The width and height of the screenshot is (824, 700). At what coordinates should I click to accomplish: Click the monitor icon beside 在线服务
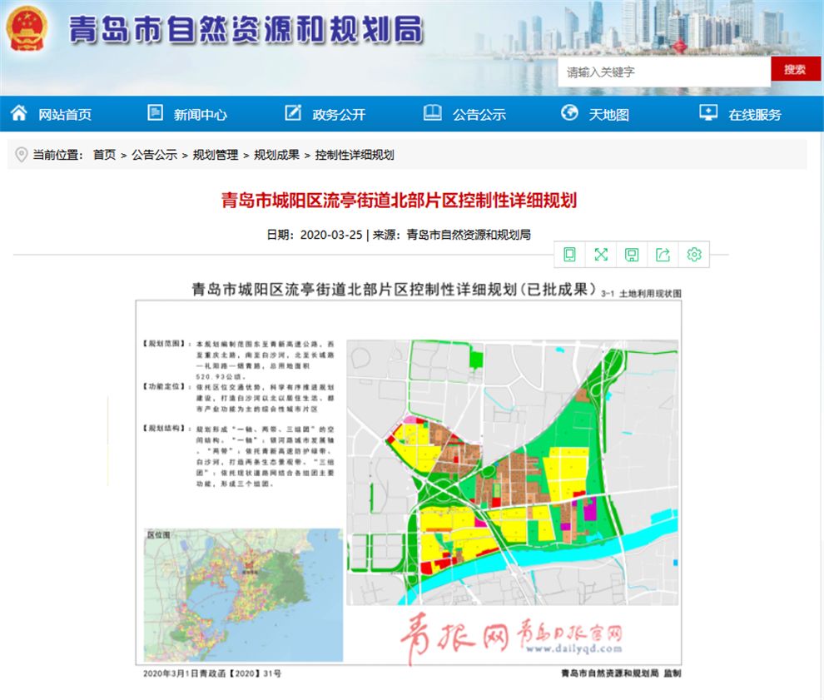[x=708, y=113]
